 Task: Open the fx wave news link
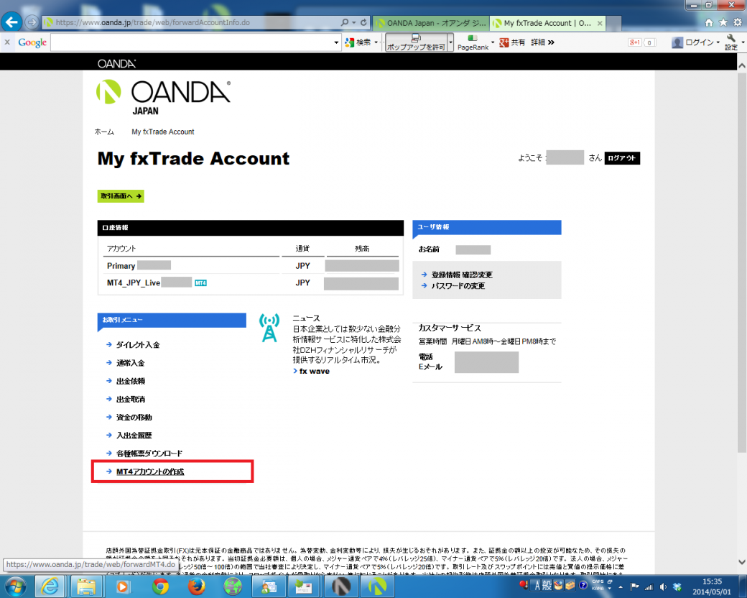pos(315,371)
